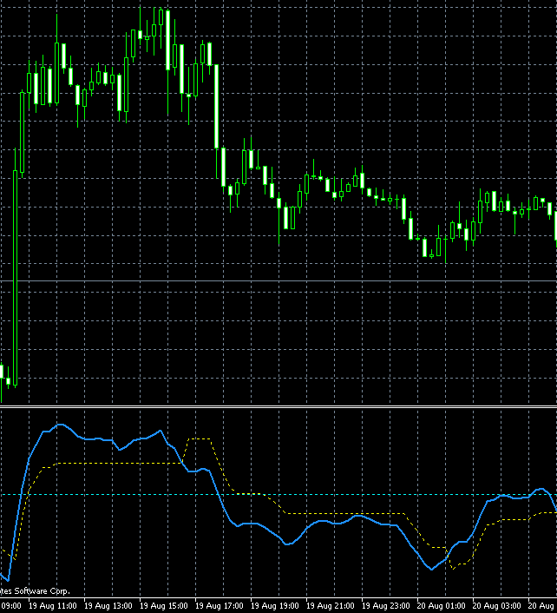The height and width of the screenshot is (613, 557).
Task: Click the lowest trough of blue line near 20 Aug 01:00
Action: (x=432, y=569)
